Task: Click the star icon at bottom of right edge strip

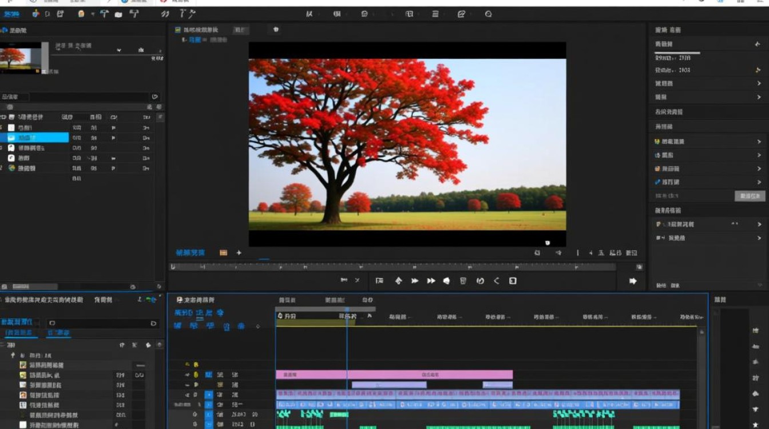Action: 756,425
